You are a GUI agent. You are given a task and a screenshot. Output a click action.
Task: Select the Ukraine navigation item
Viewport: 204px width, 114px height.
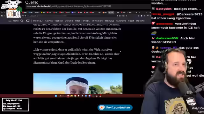pos(69,21)
